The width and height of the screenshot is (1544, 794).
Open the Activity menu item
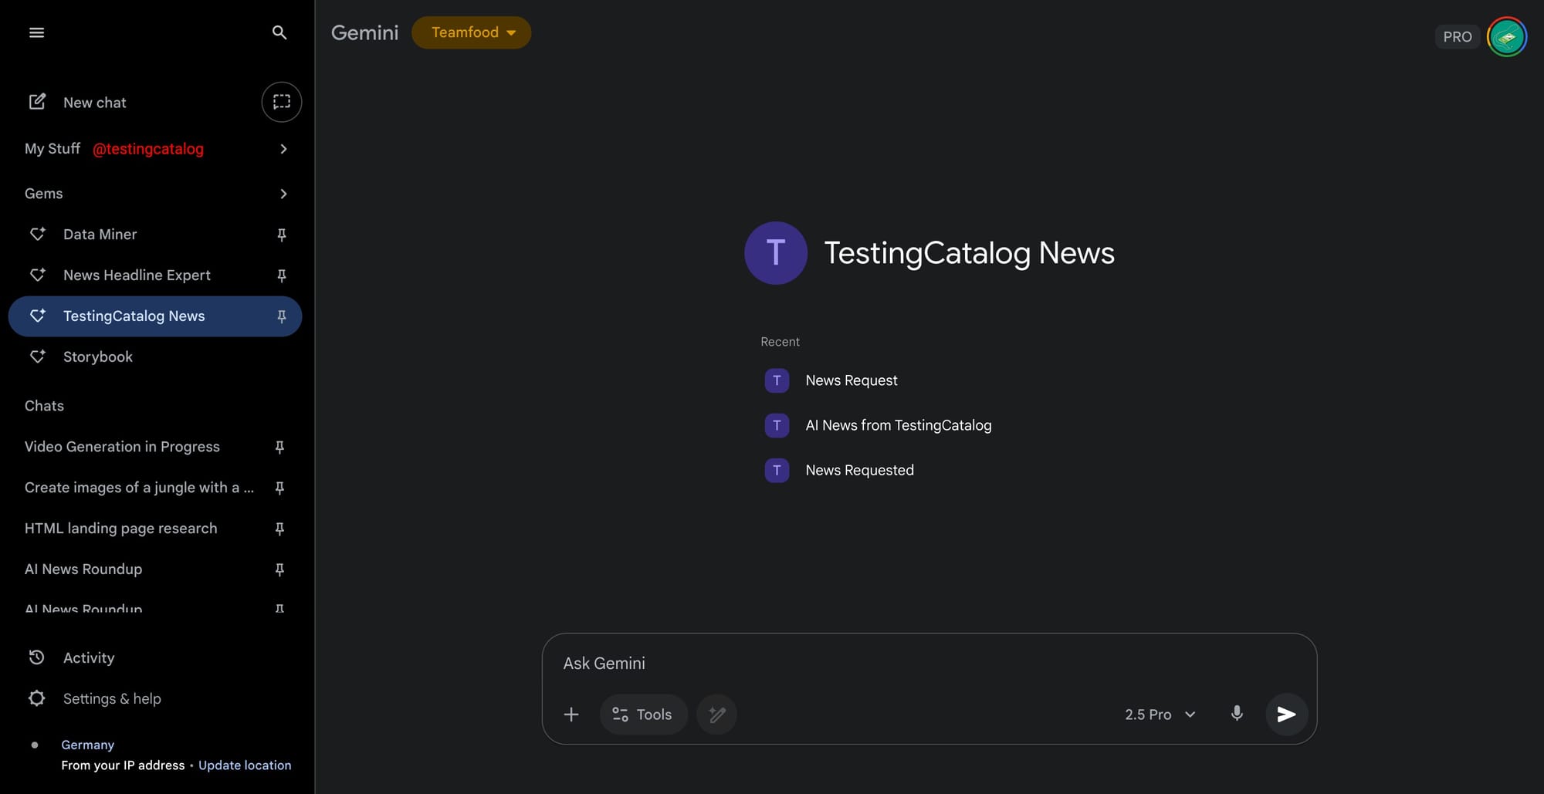click(89, 657)
